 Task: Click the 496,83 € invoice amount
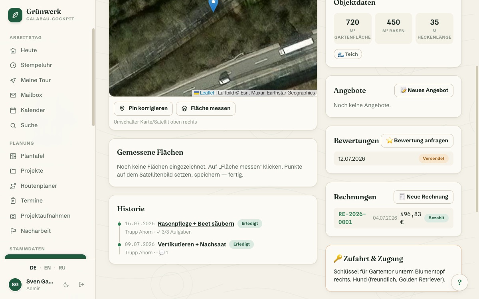(x=411, y=218)
